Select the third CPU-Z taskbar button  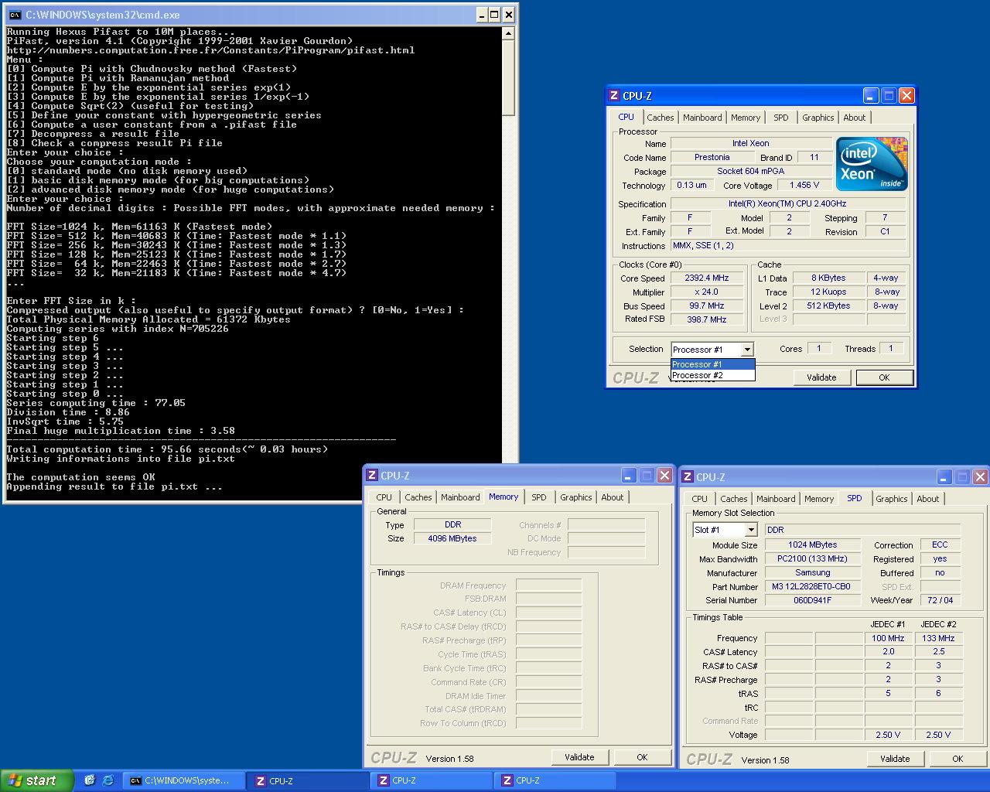(x=555, y=781)
